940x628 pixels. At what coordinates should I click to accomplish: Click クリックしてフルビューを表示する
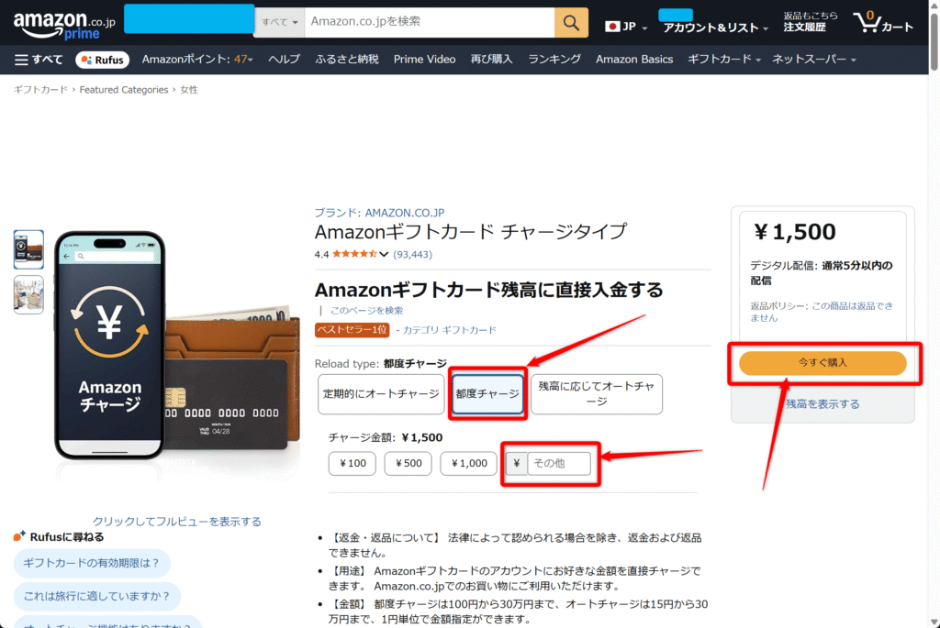coord(177,522)
